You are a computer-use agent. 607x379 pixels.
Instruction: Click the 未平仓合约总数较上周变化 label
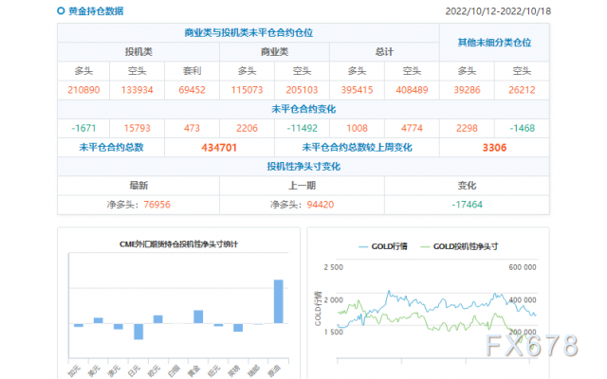point(357,148)
